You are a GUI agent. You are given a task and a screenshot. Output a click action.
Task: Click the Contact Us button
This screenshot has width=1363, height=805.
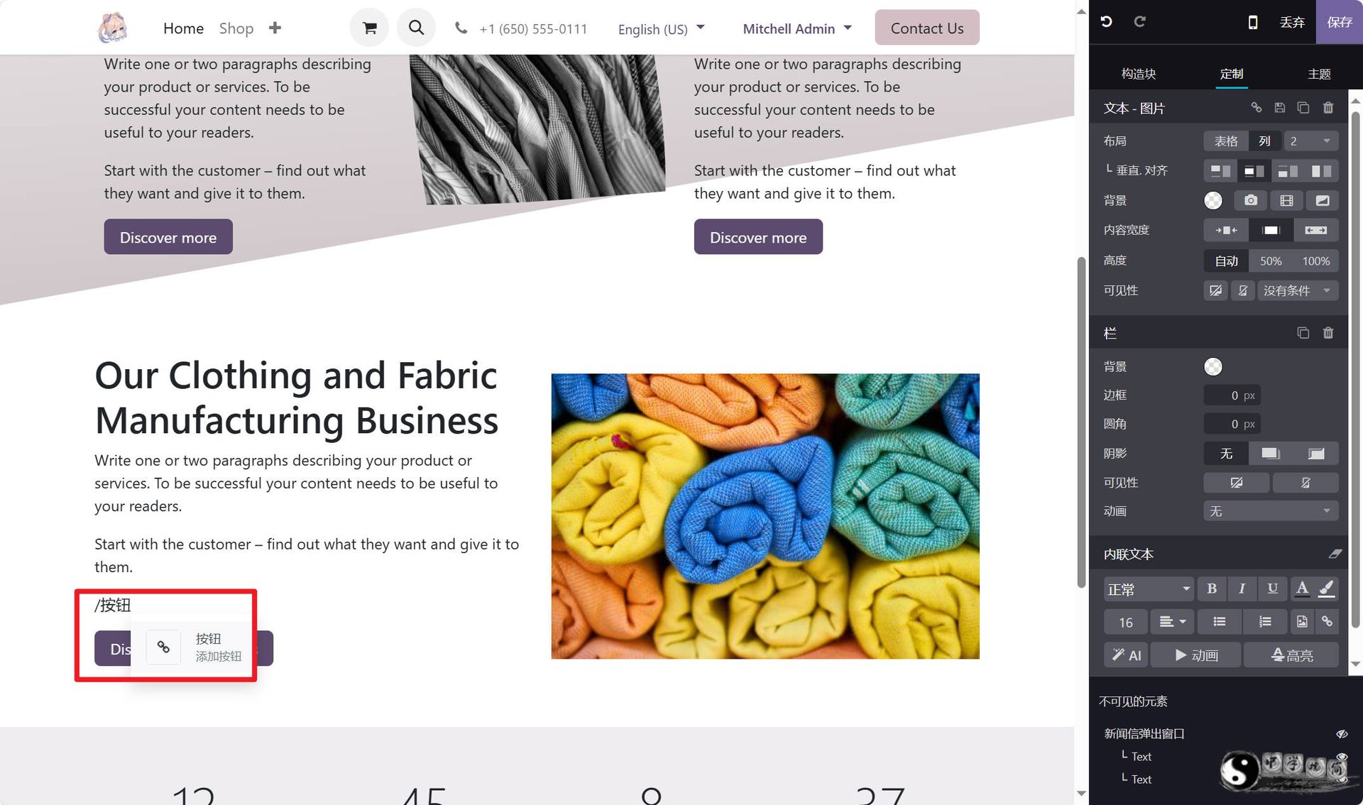(x=927, y=28)
